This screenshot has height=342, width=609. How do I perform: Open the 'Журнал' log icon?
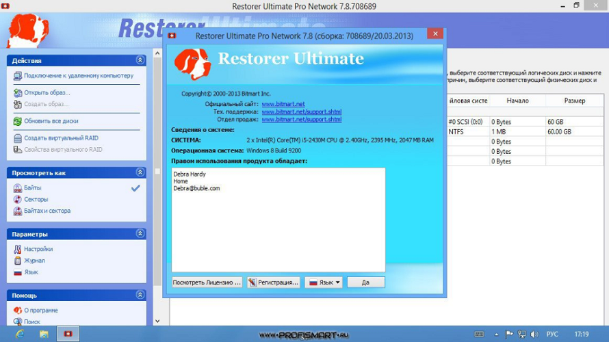tap(18, 261)
